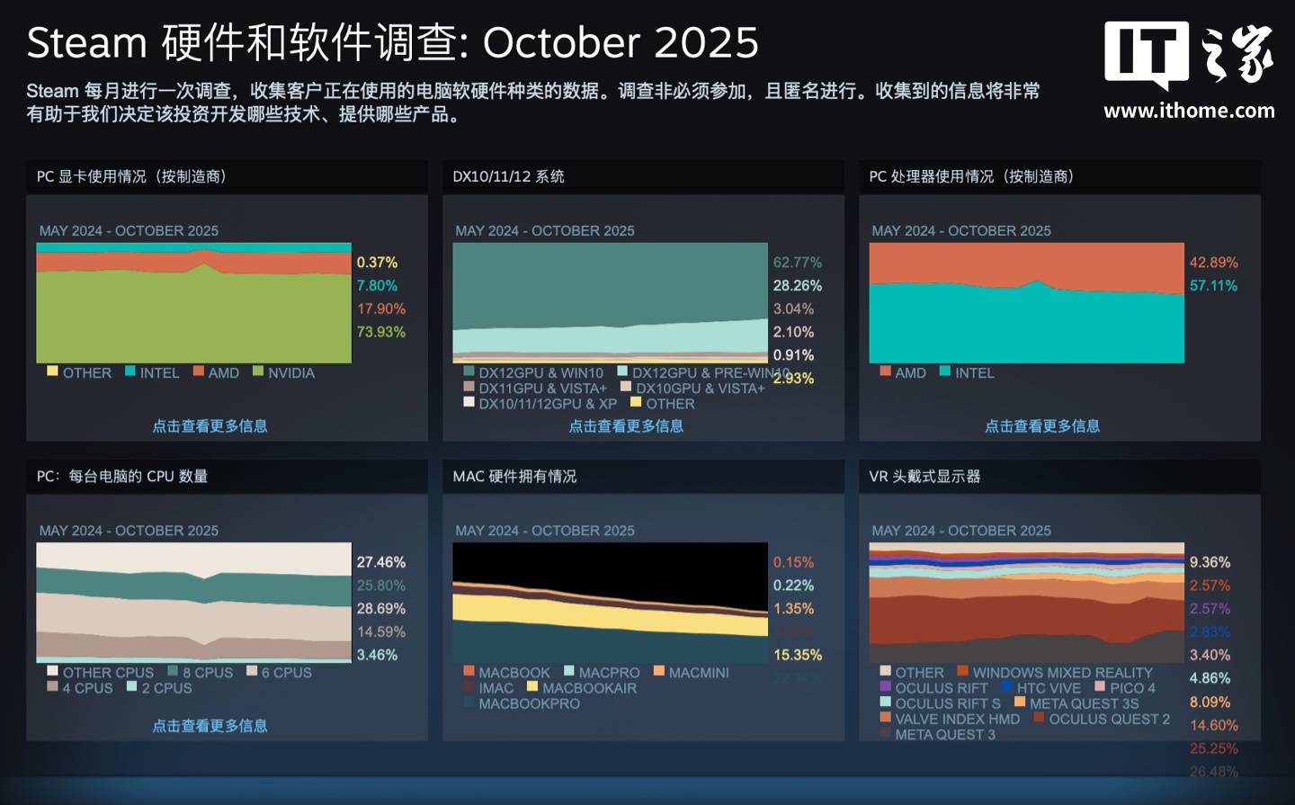Click the 6 CPUS legend swatch
The width and height of the screenshot is (1295, 805).
click(252, 671)
